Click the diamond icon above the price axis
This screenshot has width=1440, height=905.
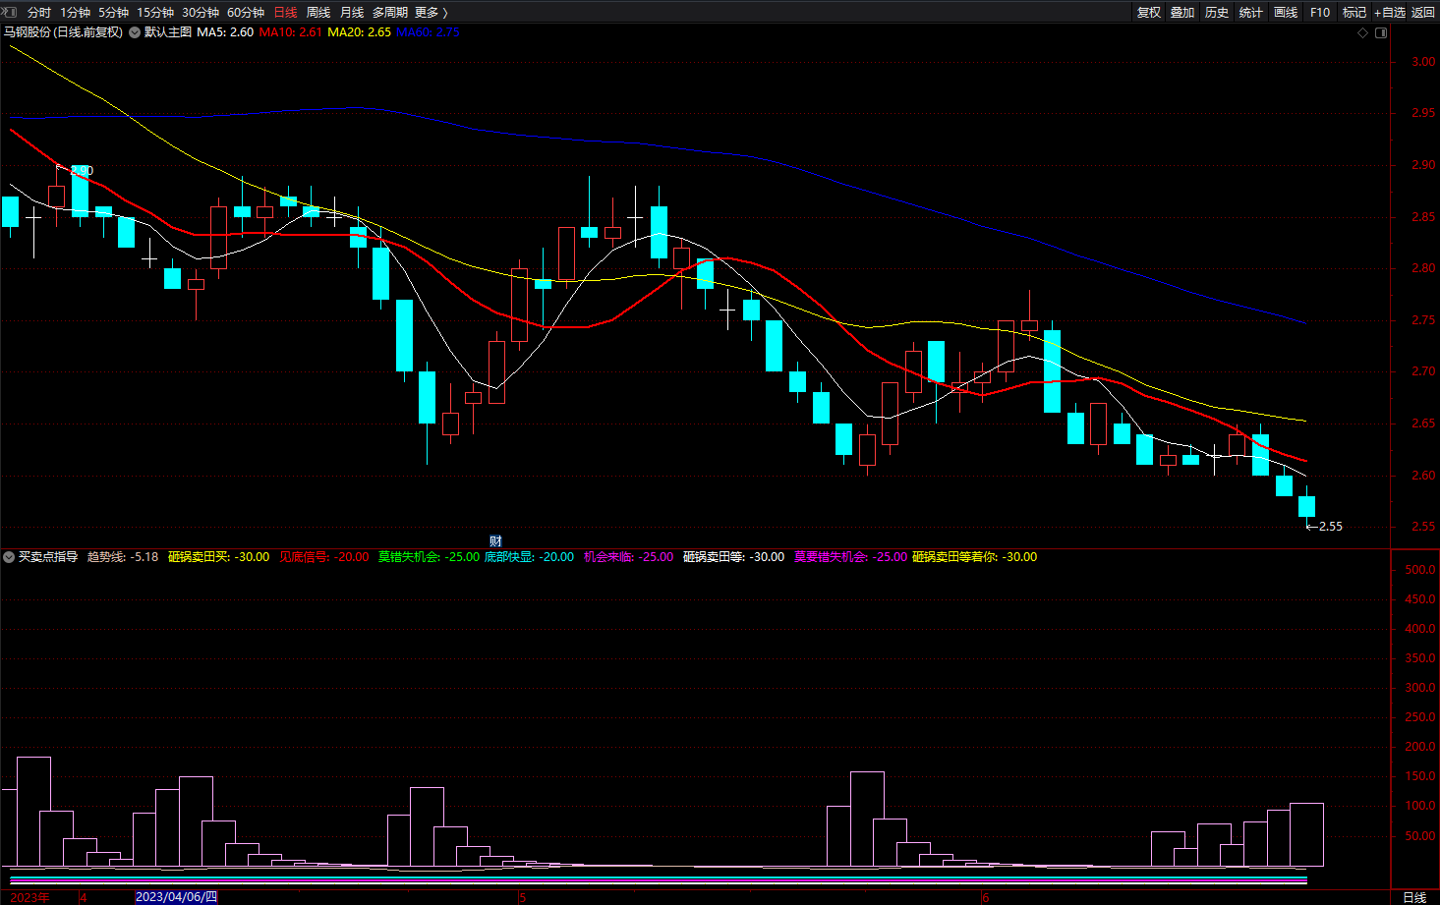pyautogui.click(x=1362, y=32)
